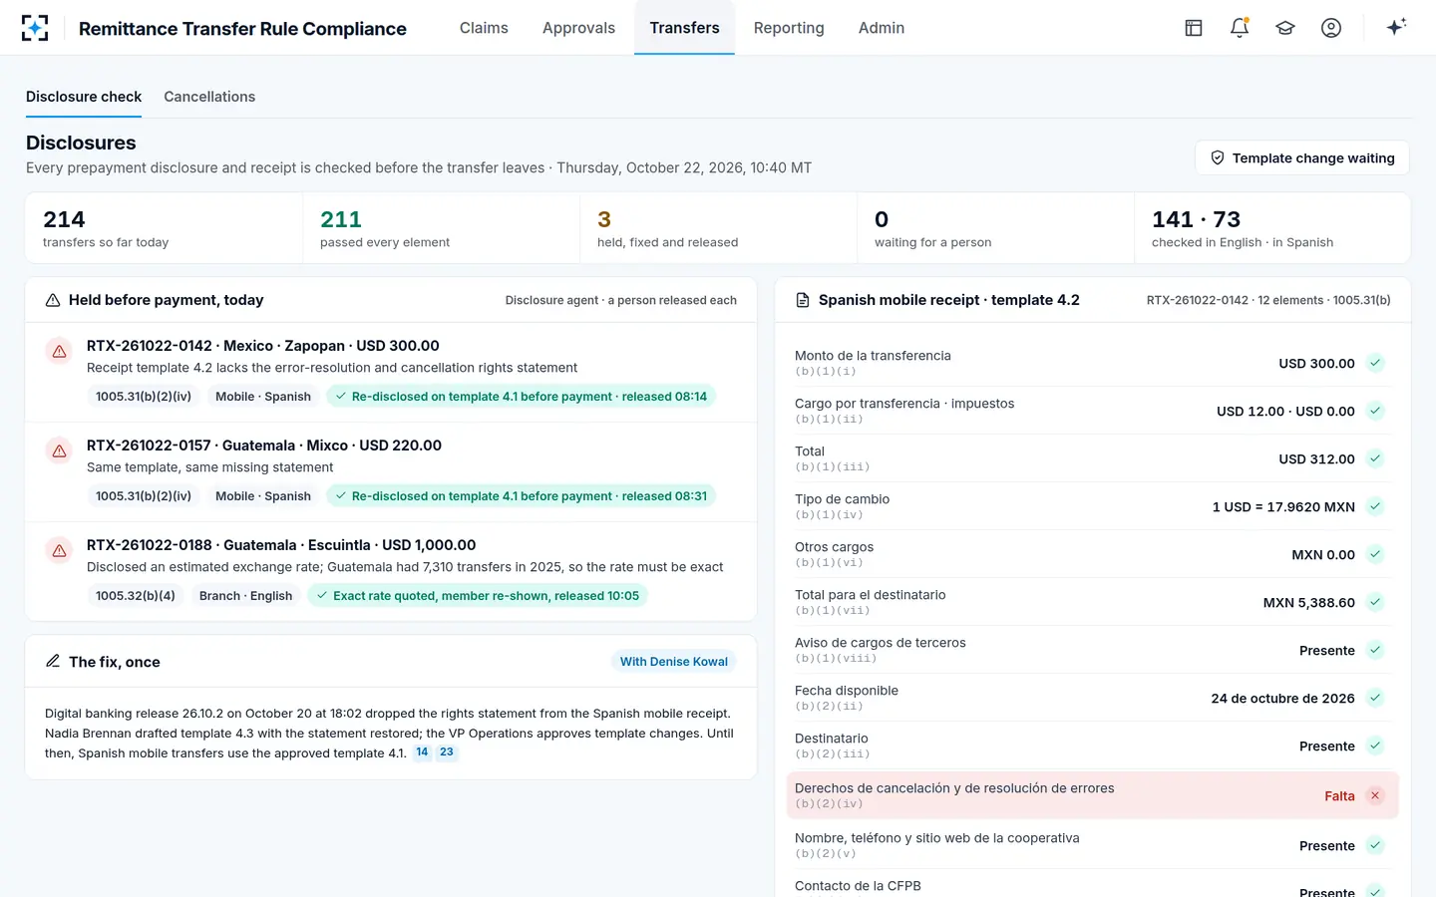
Task: Select the Transfers tab
Action: (684, 28)
